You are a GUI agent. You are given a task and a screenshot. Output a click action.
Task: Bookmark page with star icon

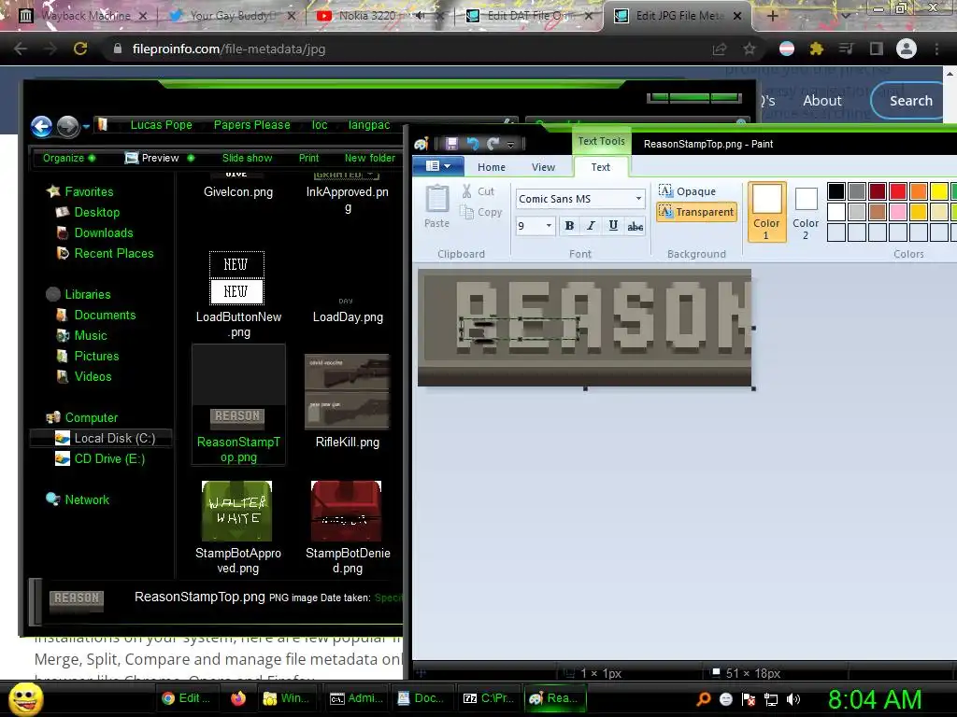[749, 49]
